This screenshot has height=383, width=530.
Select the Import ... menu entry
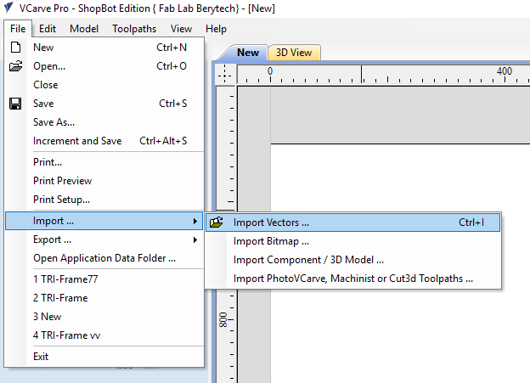pos(104,221)
